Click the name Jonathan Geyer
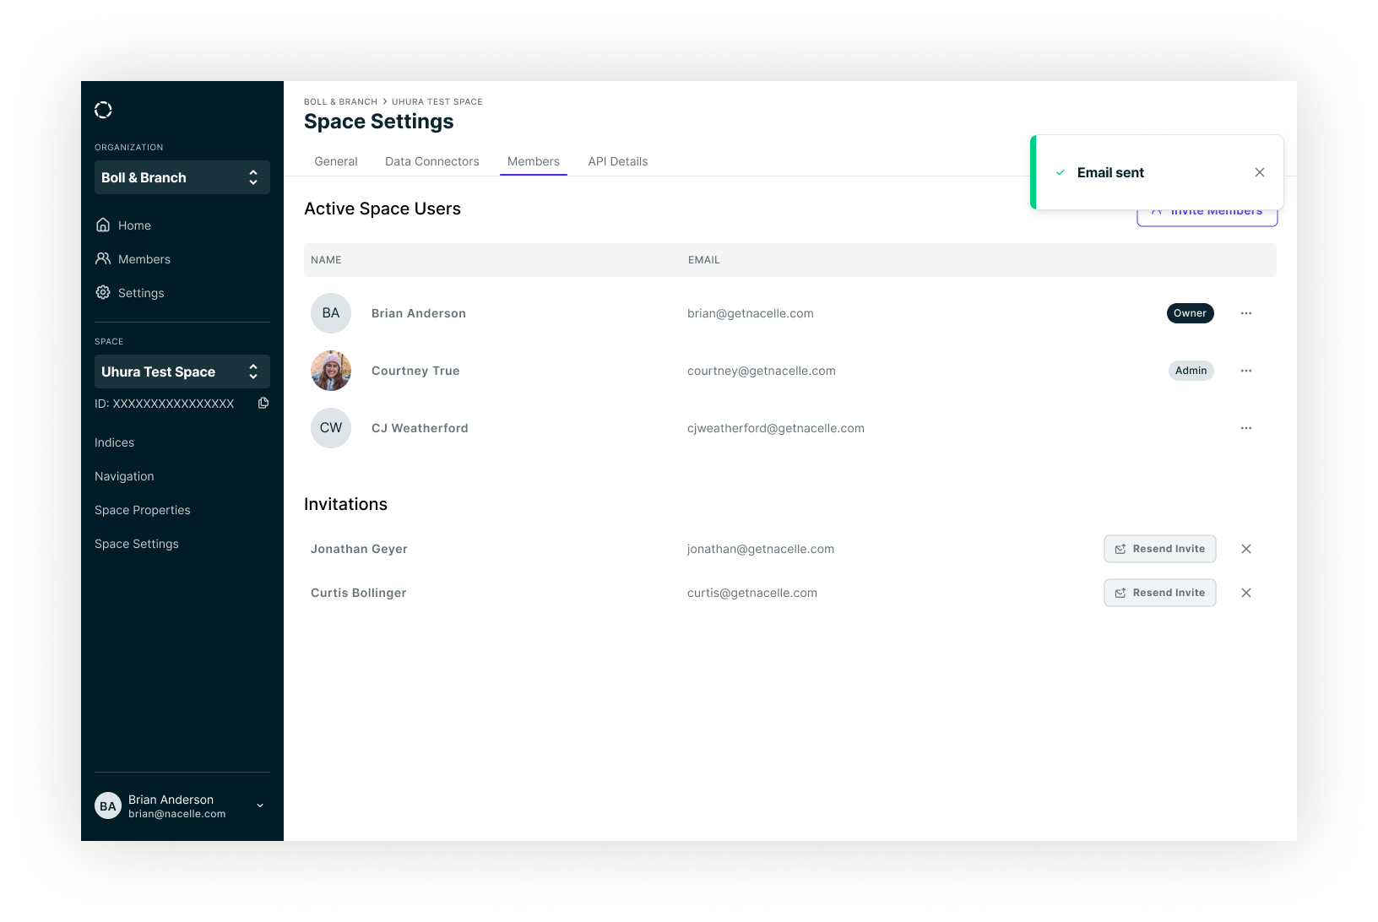This screenshot has width=1378, height=922. pos(359,549)
